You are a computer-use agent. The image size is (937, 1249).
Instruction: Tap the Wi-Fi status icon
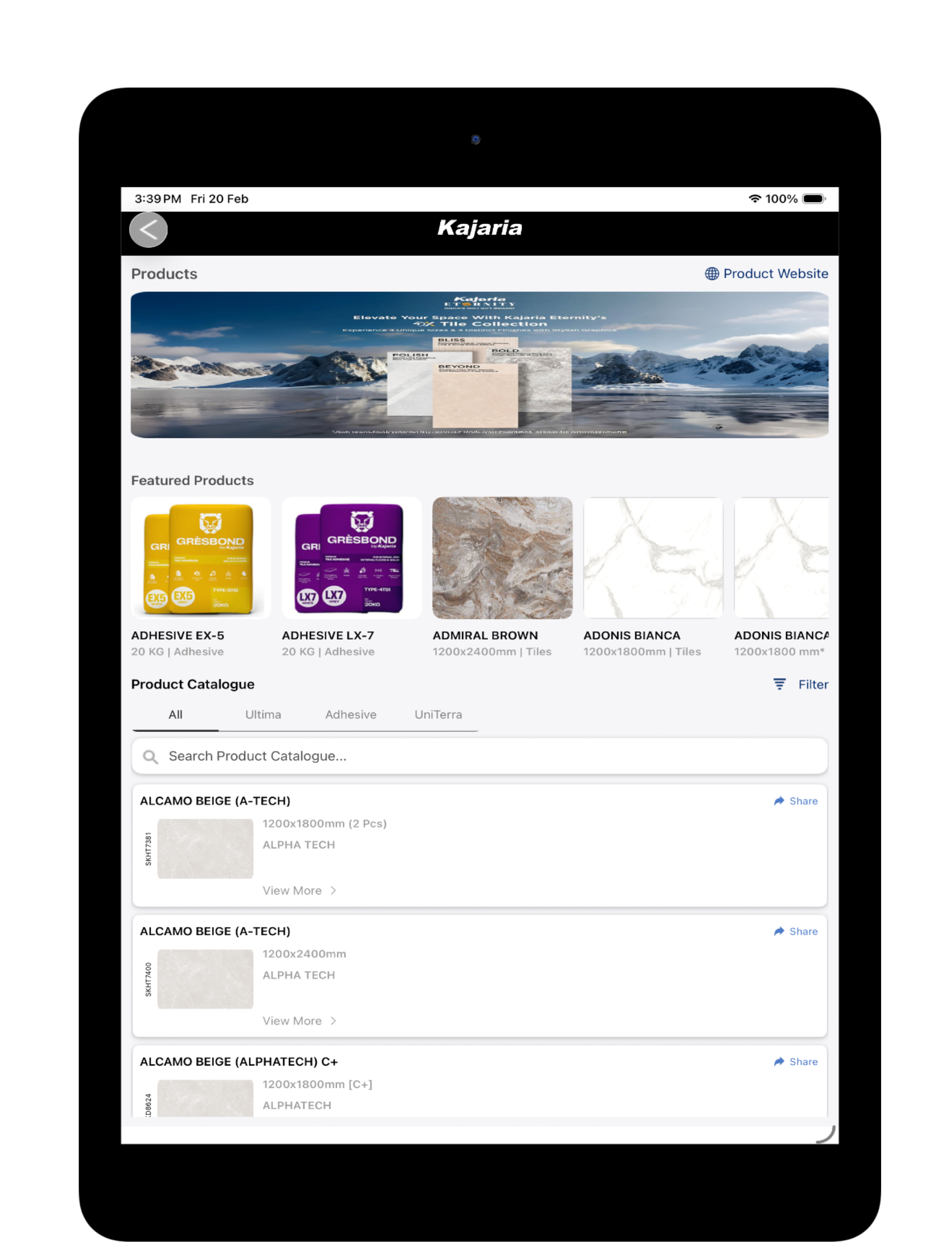click(x=754, y=199)
